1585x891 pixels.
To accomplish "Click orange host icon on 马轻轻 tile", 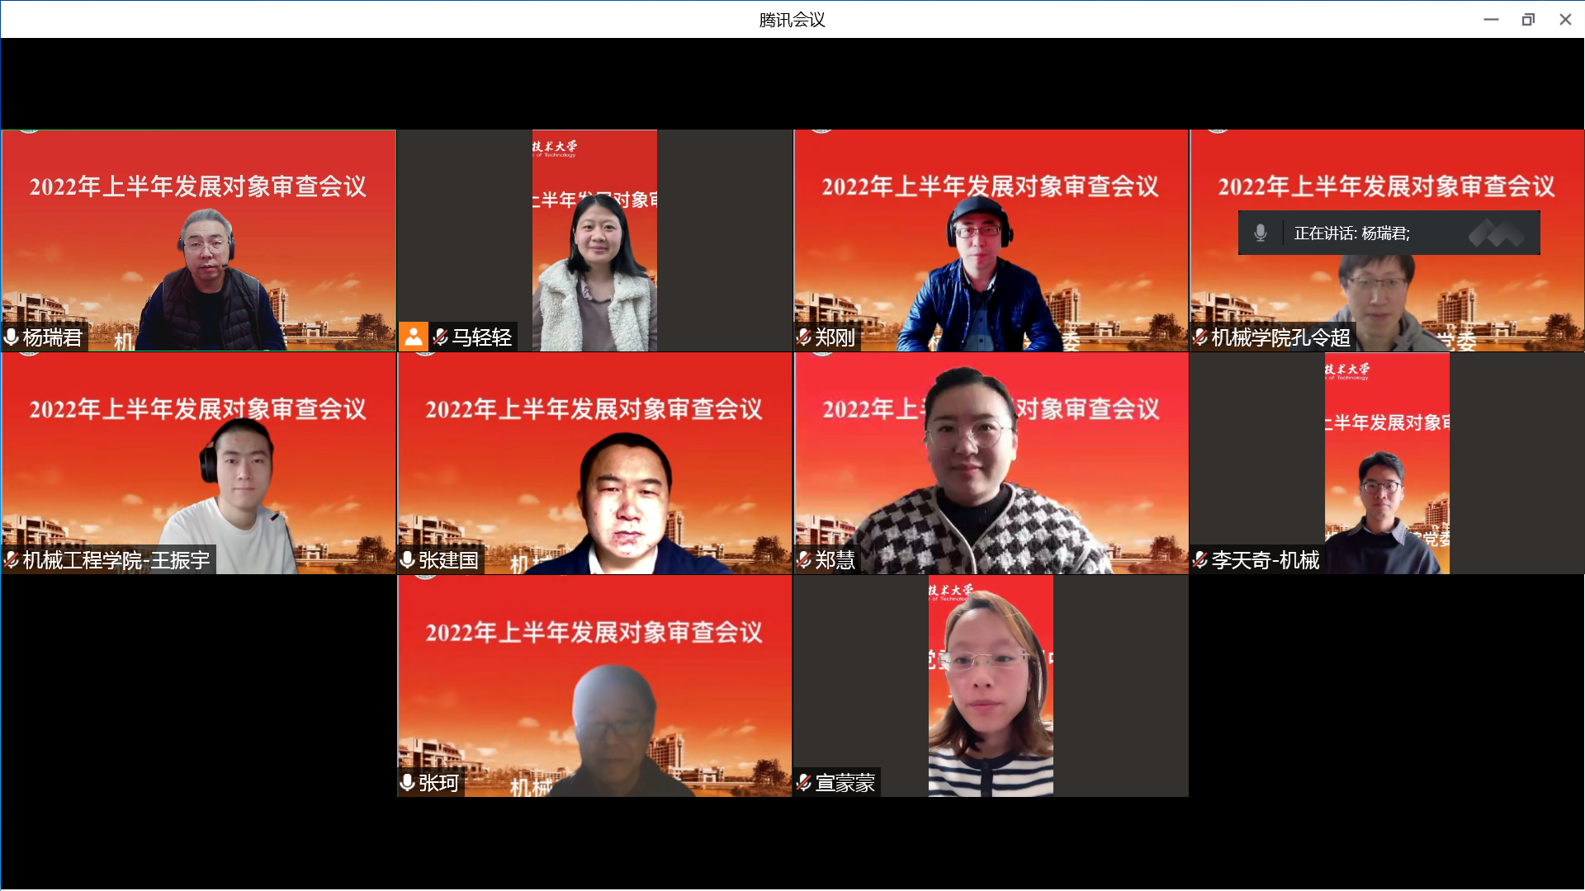I will pyautogui.click(x=414, y=337).
